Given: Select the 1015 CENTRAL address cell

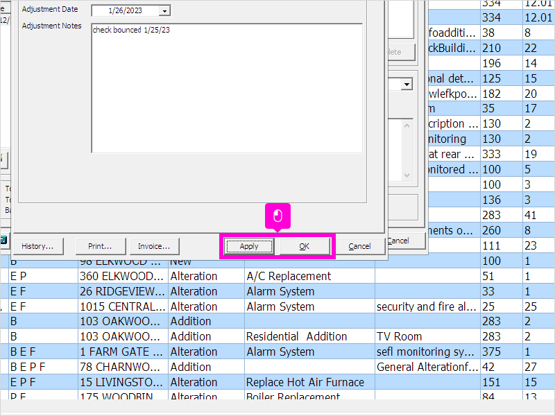Looking at the screenshot, I should click(x=123, y=306).
